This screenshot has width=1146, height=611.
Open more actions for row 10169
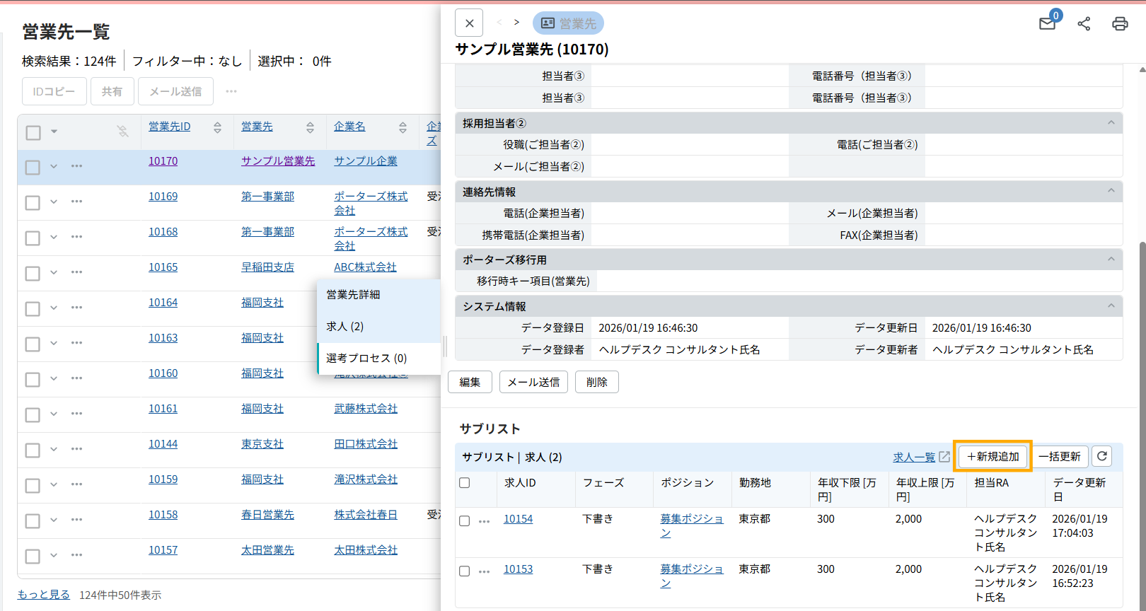(x=76, y=202)
